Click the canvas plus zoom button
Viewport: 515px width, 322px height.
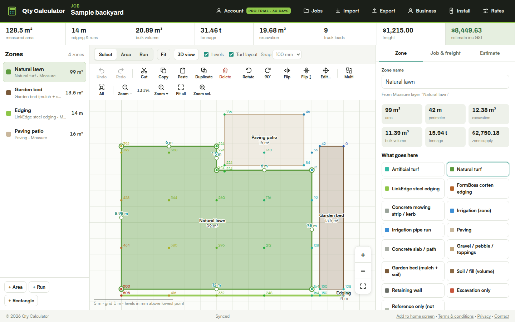pos(363,255)
